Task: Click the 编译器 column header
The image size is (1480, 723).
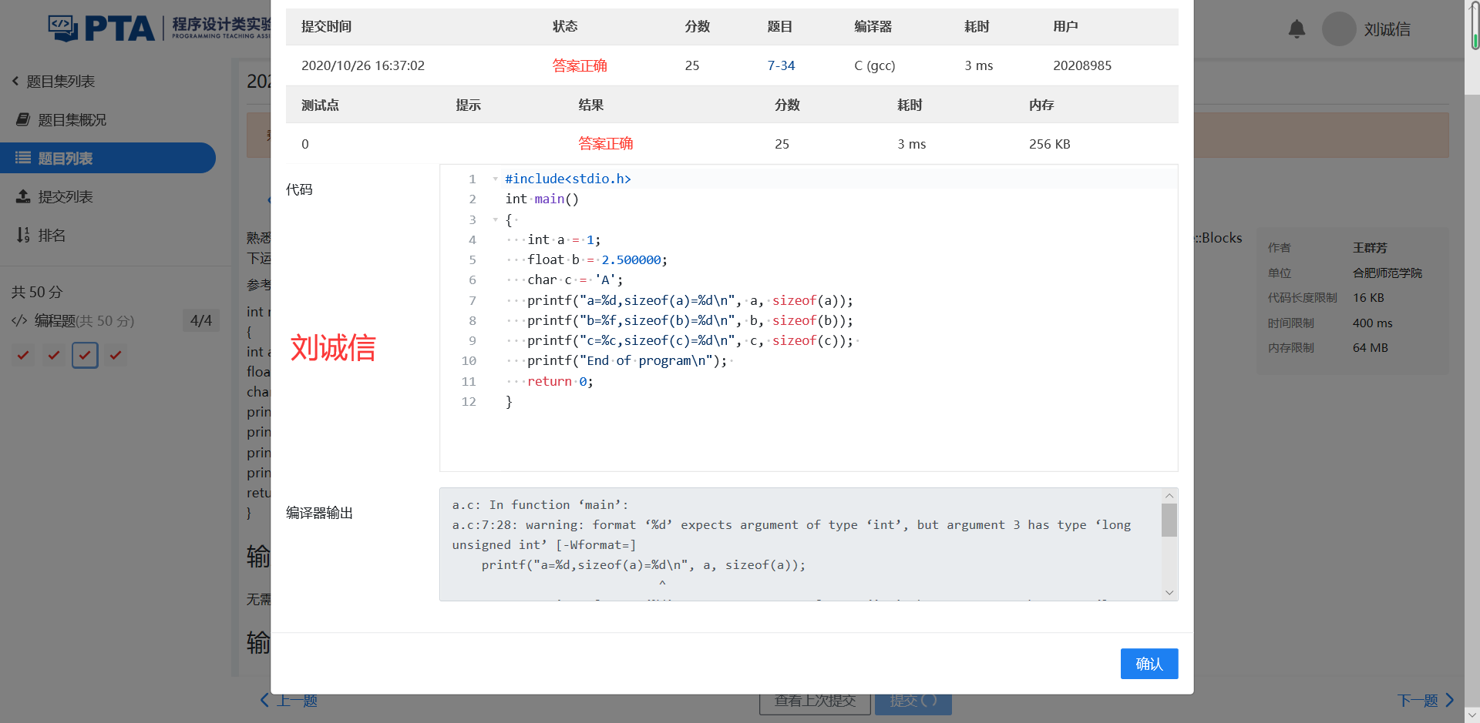Action: click(873, 26)
